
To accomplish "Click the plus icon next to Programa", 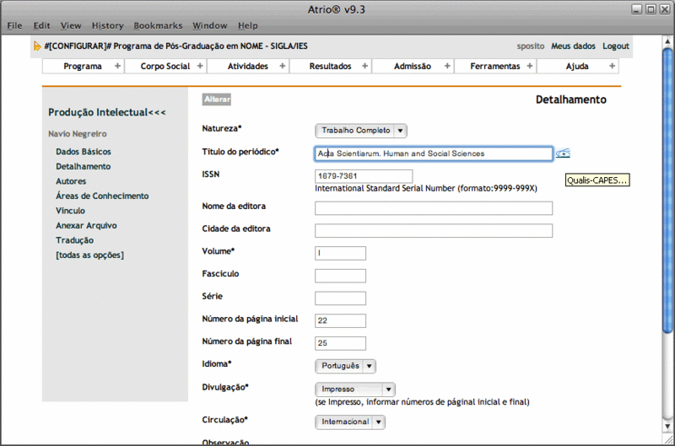I will pos(117,66).
